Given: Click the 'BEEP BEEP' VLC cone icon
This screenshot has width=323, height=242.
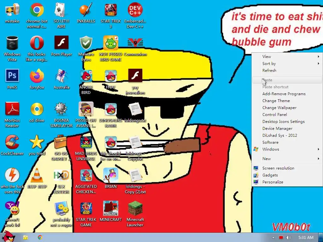Looking at the screenshot, I should pyautogui.click(x=37, y=178).
